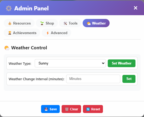Viewport: 144px width, 117px height.
Task: Click the seedling icon on Shop tab
Action: pyautogui.click(x=42, y=23)
